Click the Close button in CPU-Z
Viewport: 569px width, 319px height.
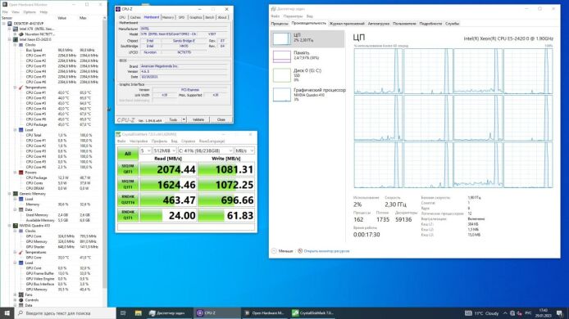click(x=221, y=119)
